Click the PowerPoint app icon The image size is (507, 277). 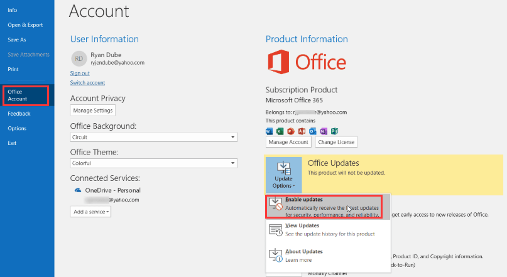(291, 131)
